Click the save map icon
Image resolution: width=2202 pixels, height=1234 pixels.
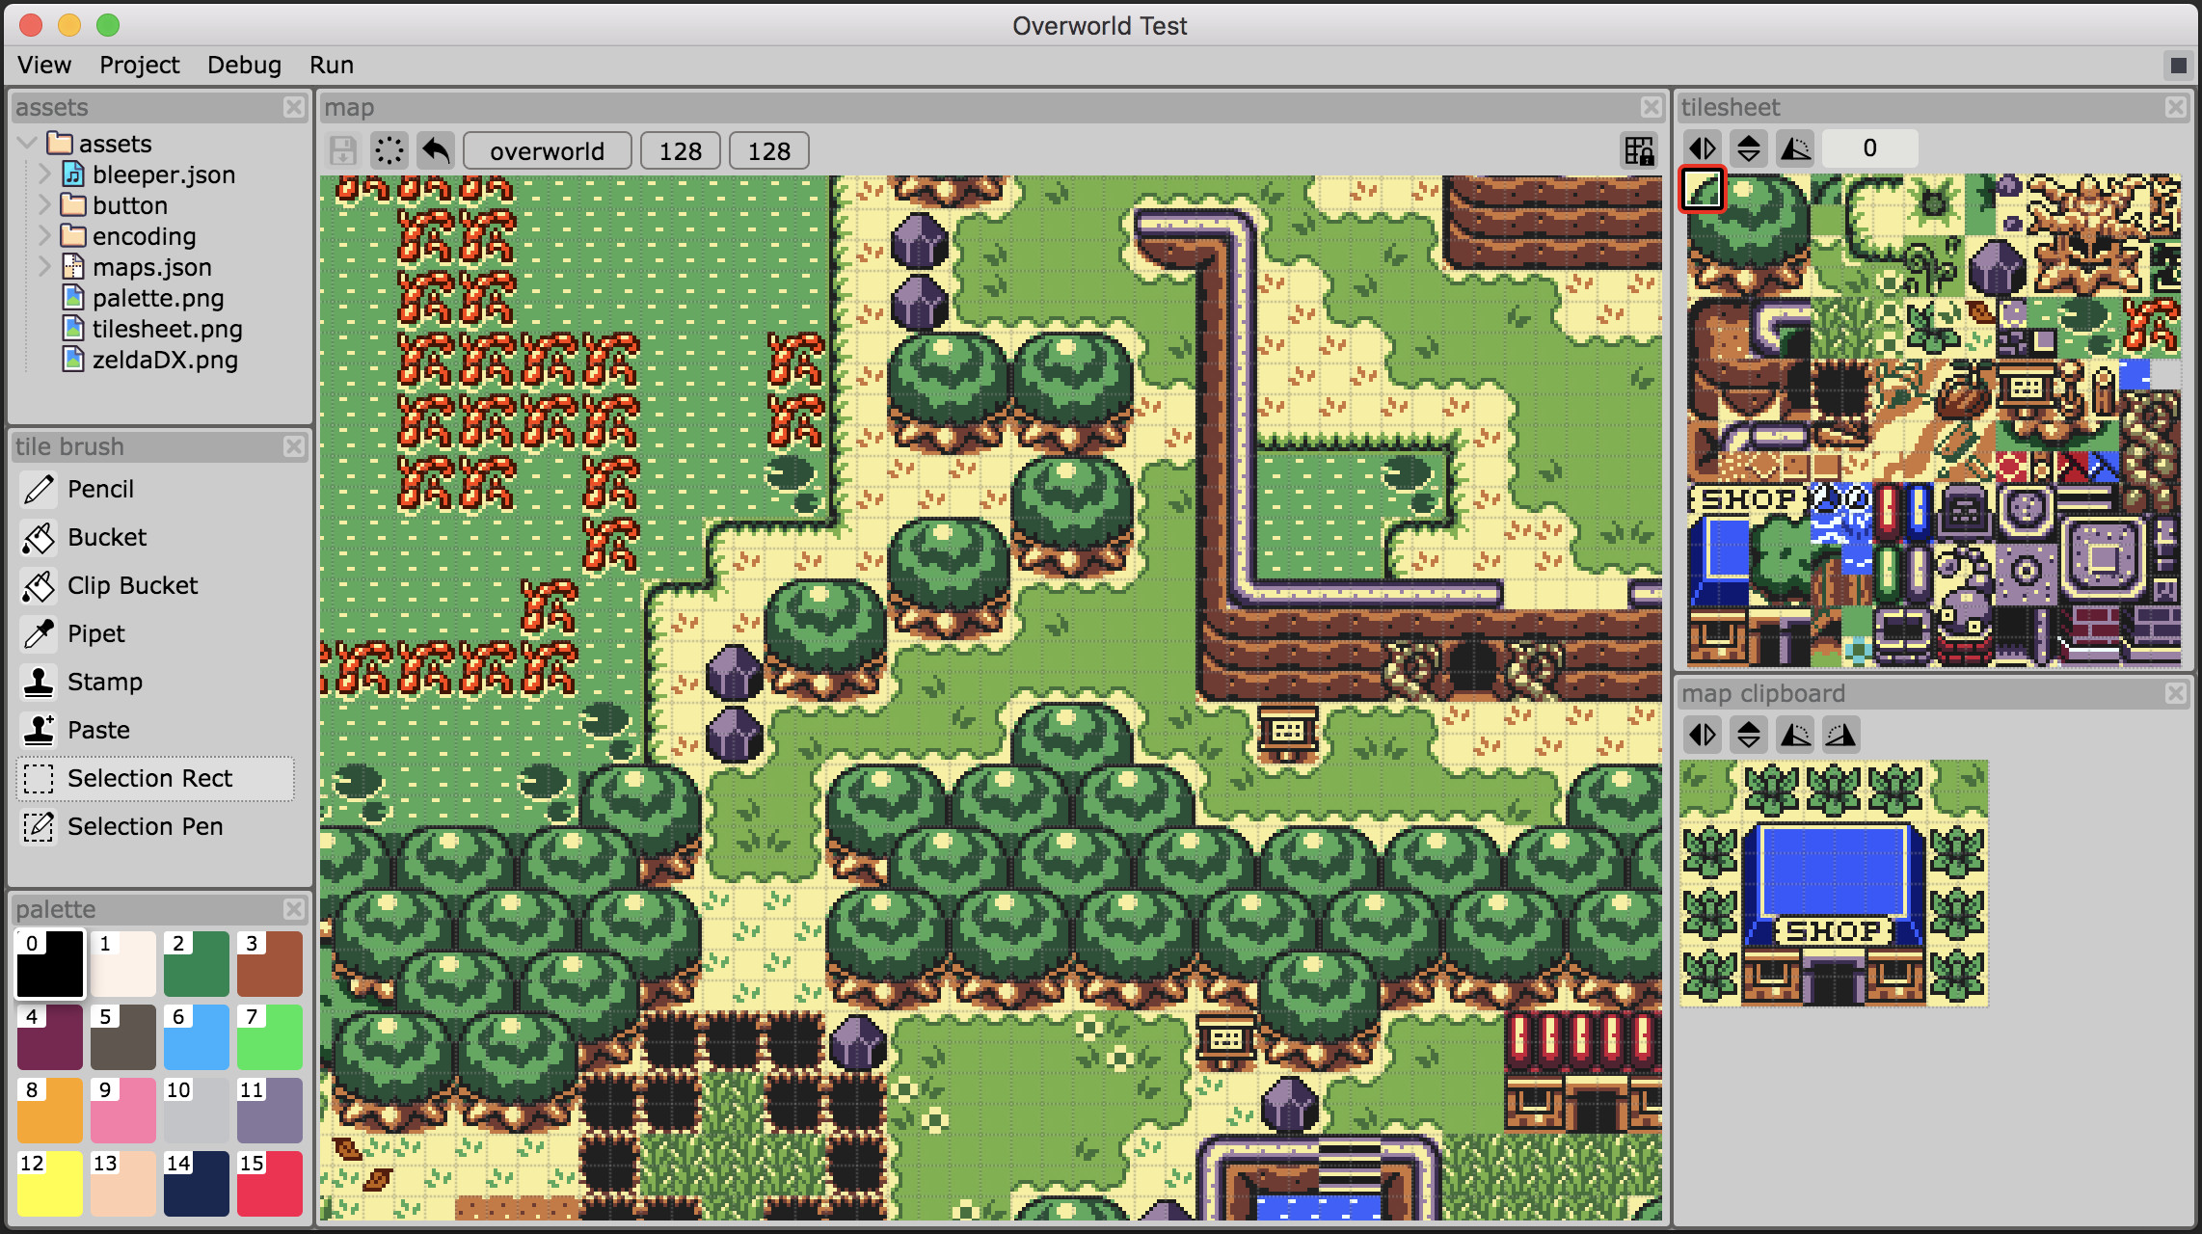(x=343, y=151)
